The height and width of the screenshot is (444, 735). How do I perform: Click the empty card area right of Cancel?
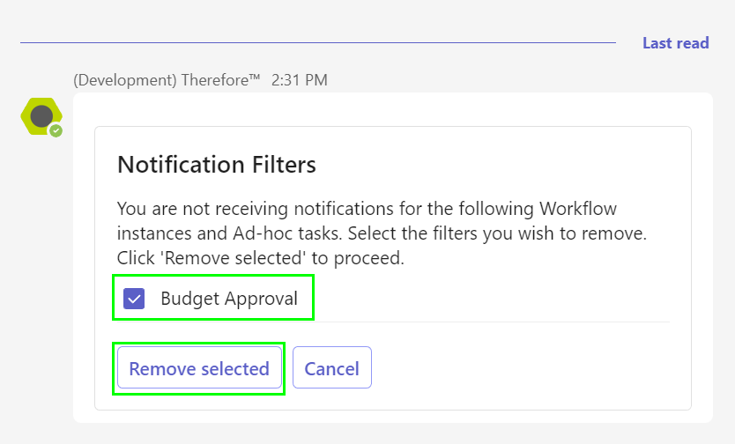(520, 367)
